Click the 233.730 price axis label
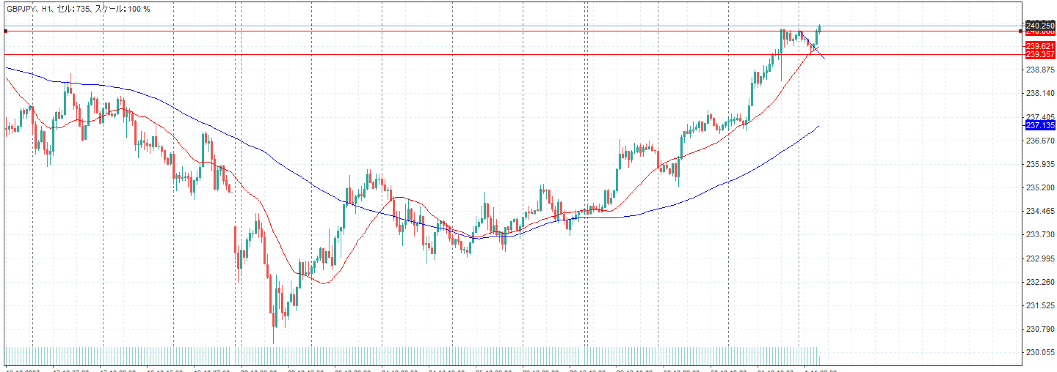Viewport: 1057px width, 372px height. 1040,235
